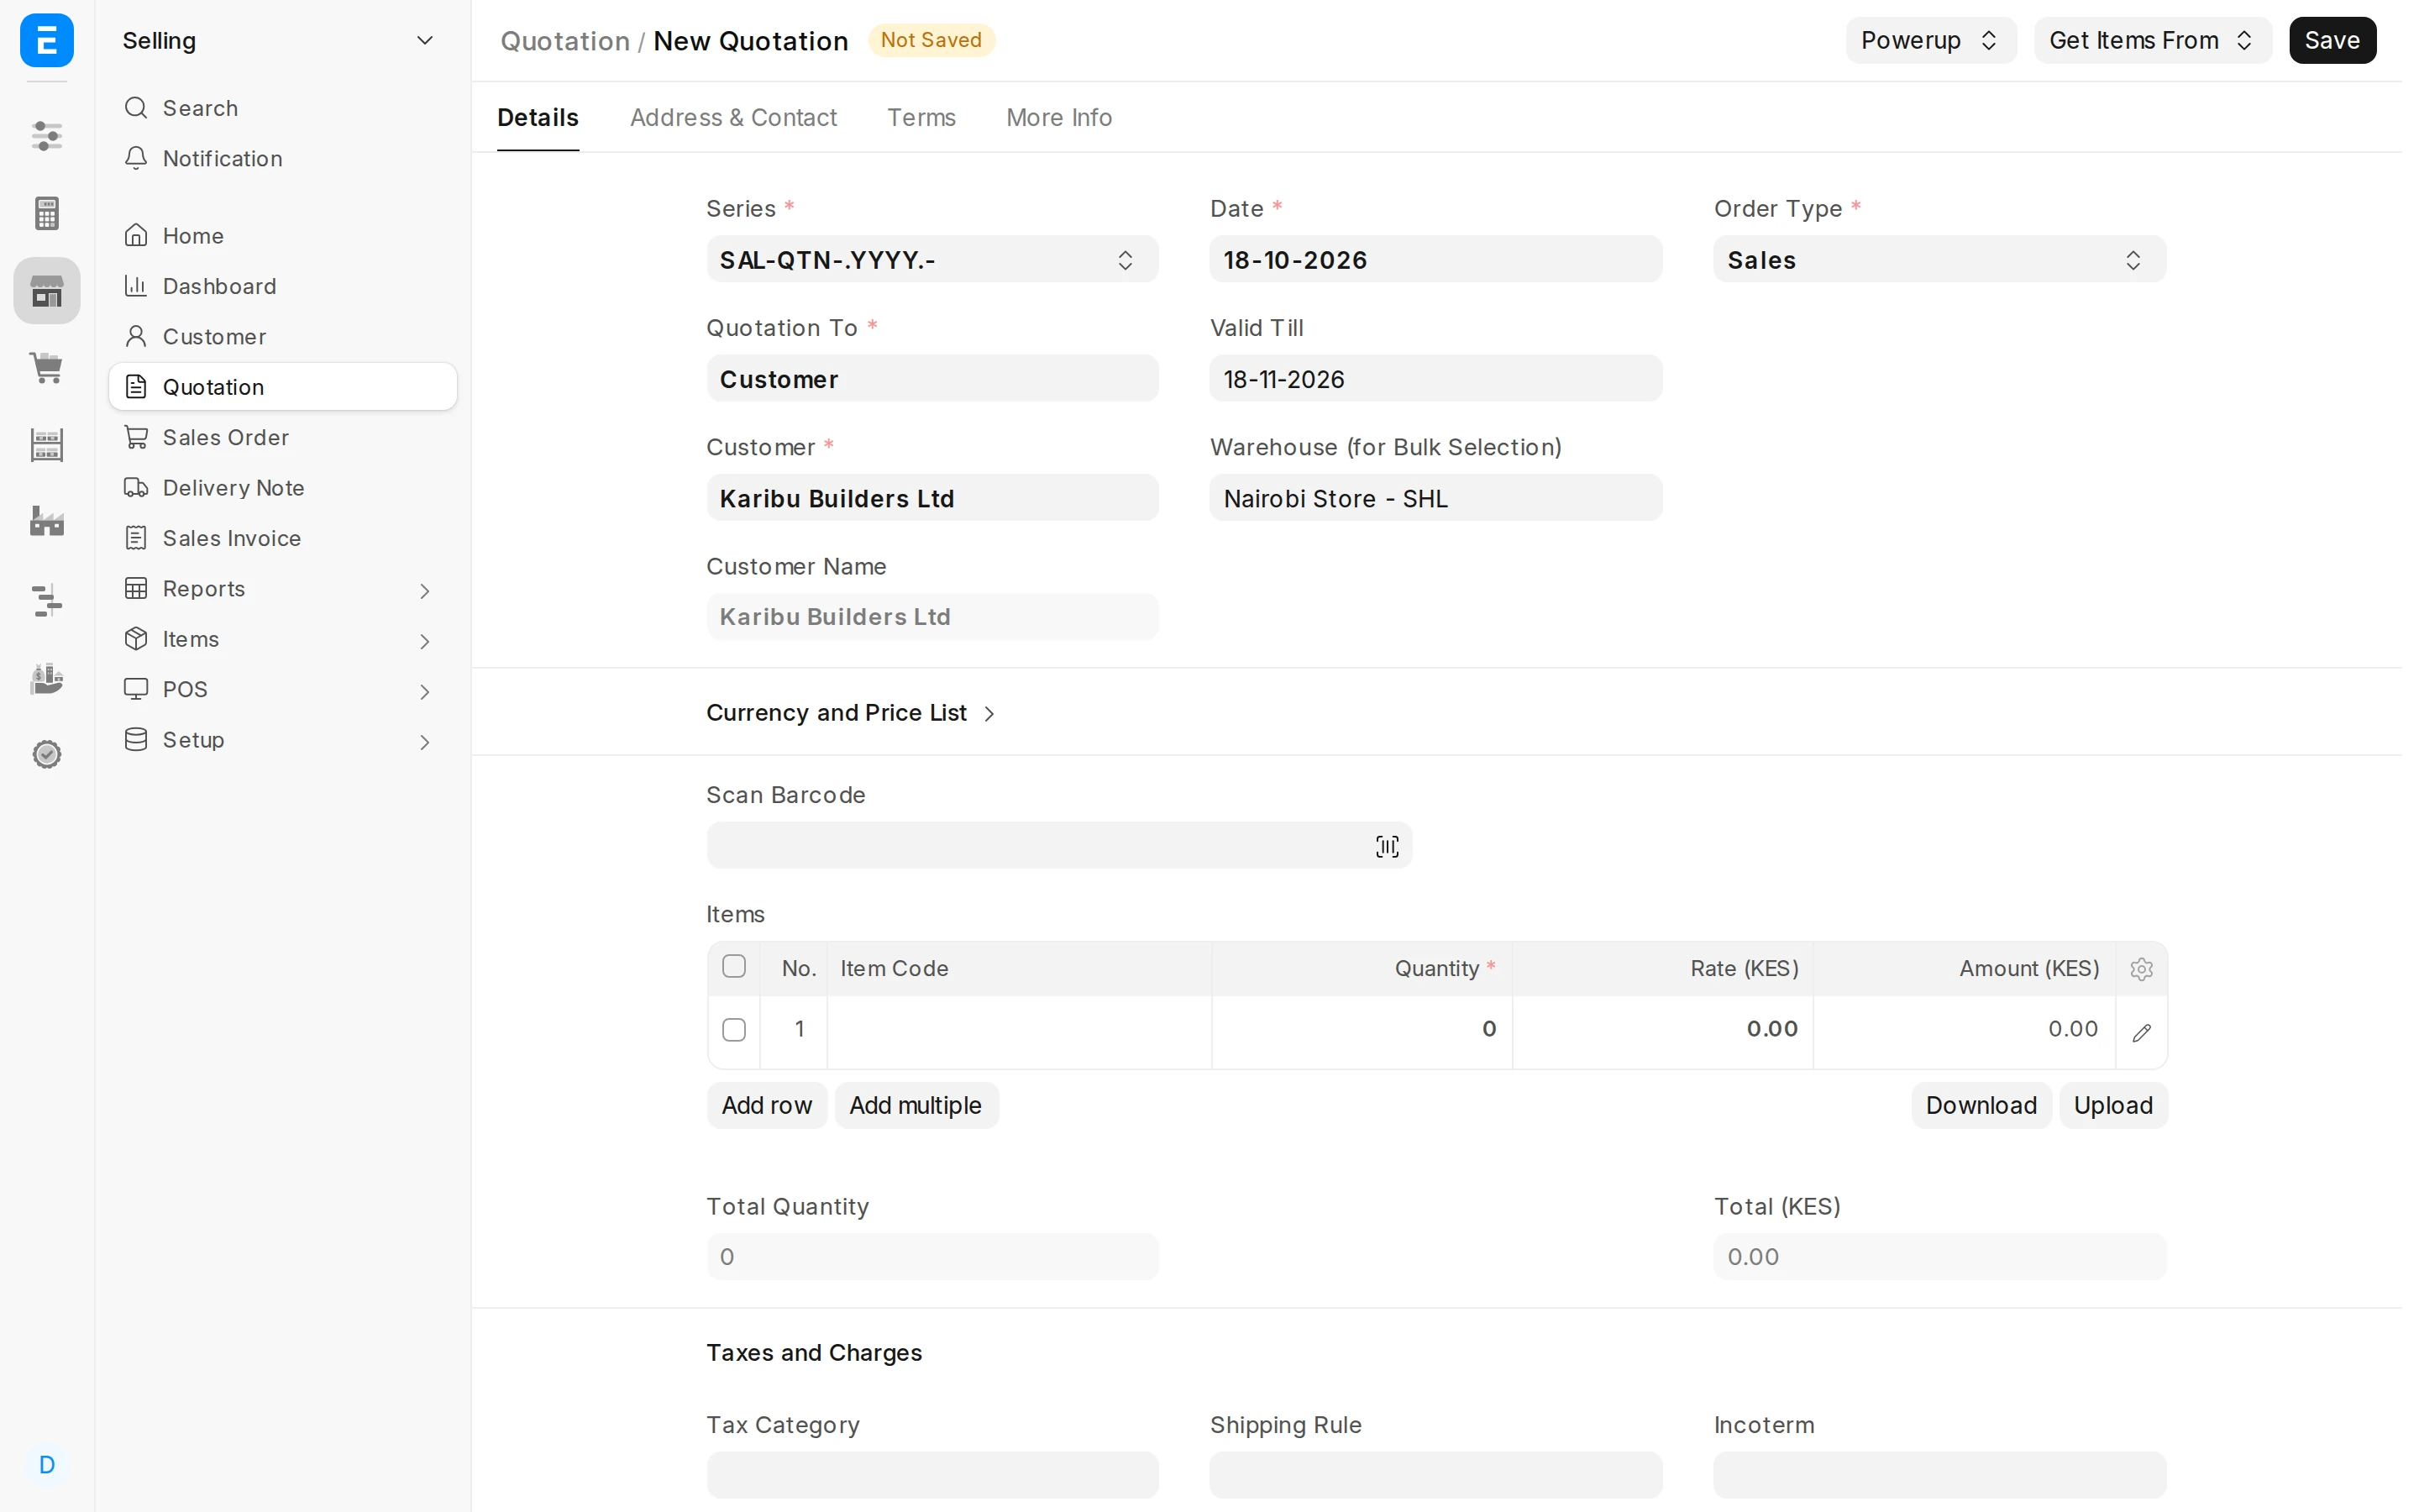Click the Save button
Screen dimensions: 2419x1512
2331,40
